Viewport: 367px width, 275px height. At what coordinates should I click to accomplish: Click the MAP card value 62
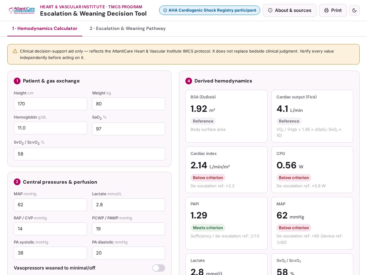(x=282, y=215)
